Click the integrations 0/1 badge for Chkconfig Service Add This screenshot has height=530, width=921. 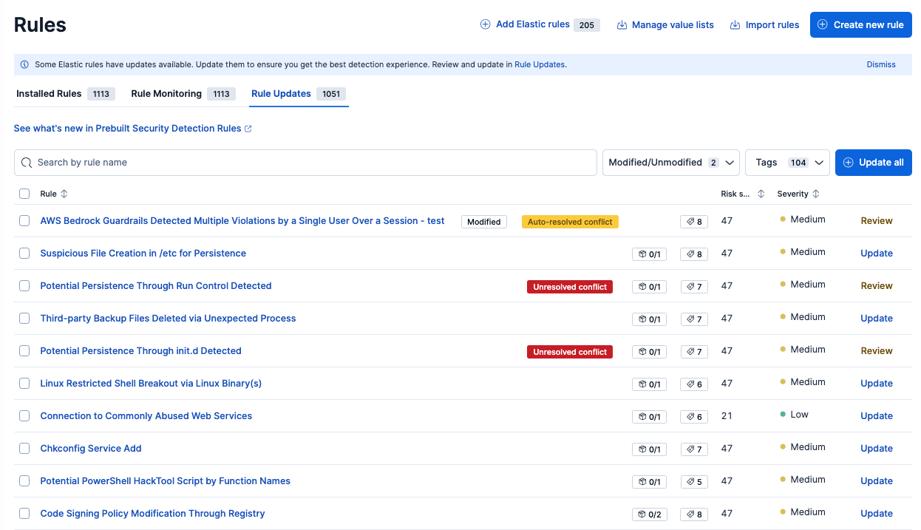click(649, 449)
